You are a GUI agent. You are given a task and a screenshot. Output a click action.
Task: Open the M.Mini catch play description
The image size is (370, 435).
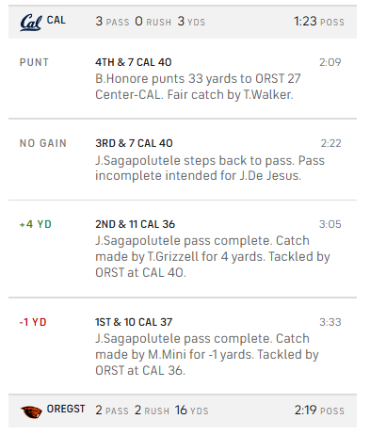coord(207,354)
